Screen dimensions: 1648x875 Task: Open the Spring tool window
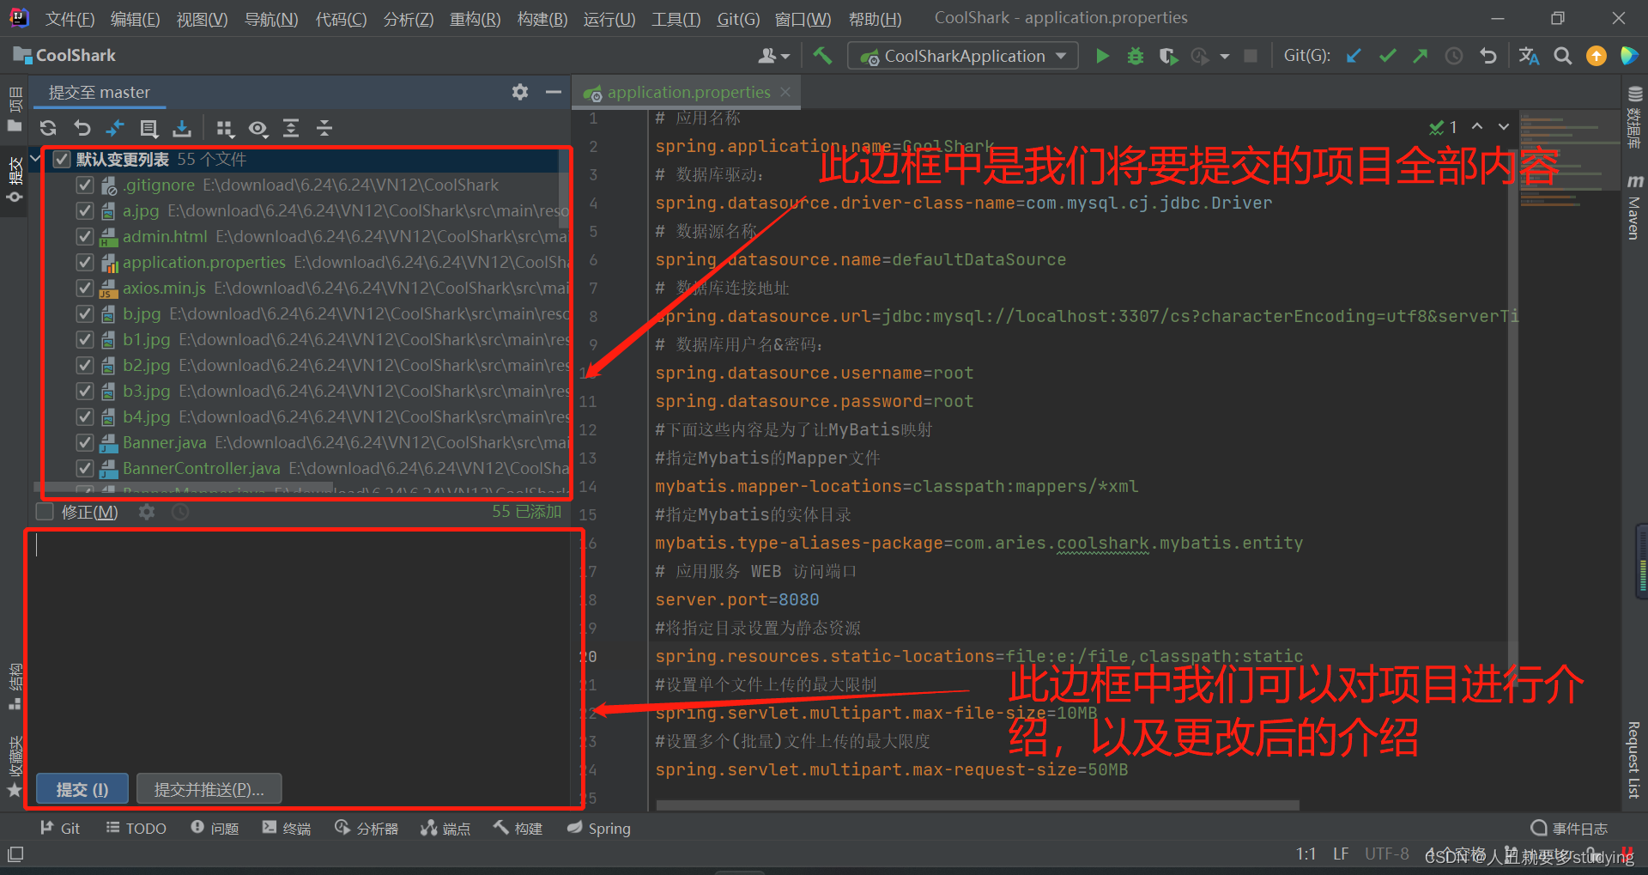[x=599, y=829]
